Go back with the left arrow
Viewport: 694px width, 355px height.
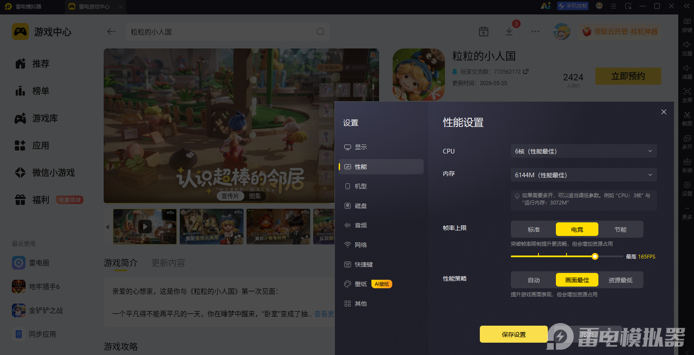point(111,31)
